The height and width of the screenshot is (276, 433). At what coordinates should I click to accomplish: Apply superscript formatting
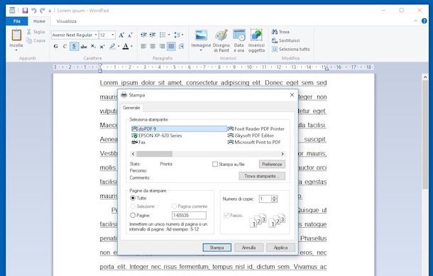pos(102,46)
